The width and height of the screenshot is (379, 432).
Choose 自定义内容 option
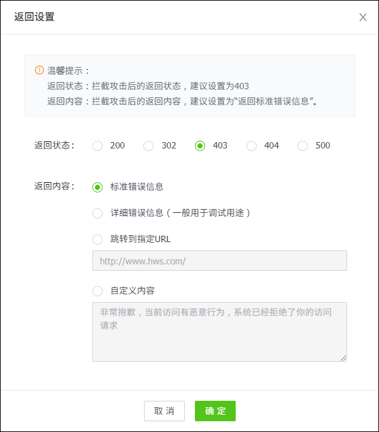97,291
